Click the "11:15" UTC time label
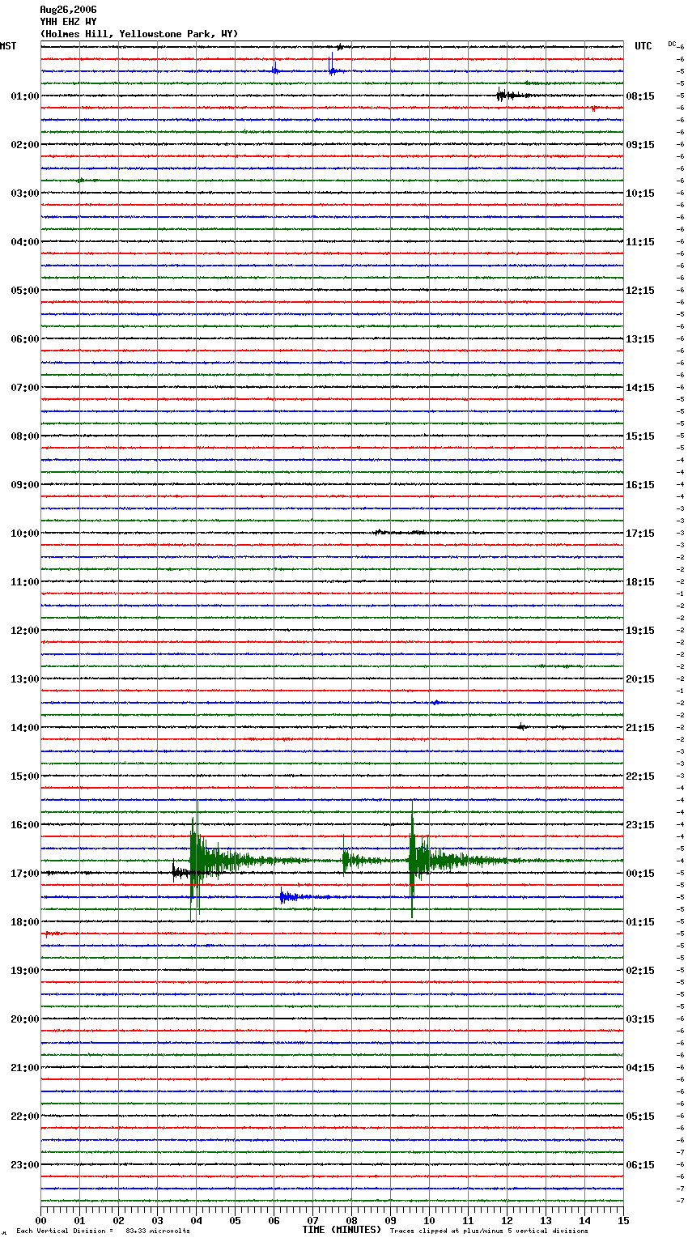 [640, 242]
